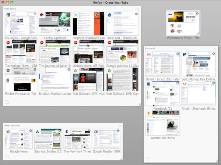Open the Slashdot Stories tab thumbnail
This screenshot has width=221, height=165.
(x=48, y=139)
